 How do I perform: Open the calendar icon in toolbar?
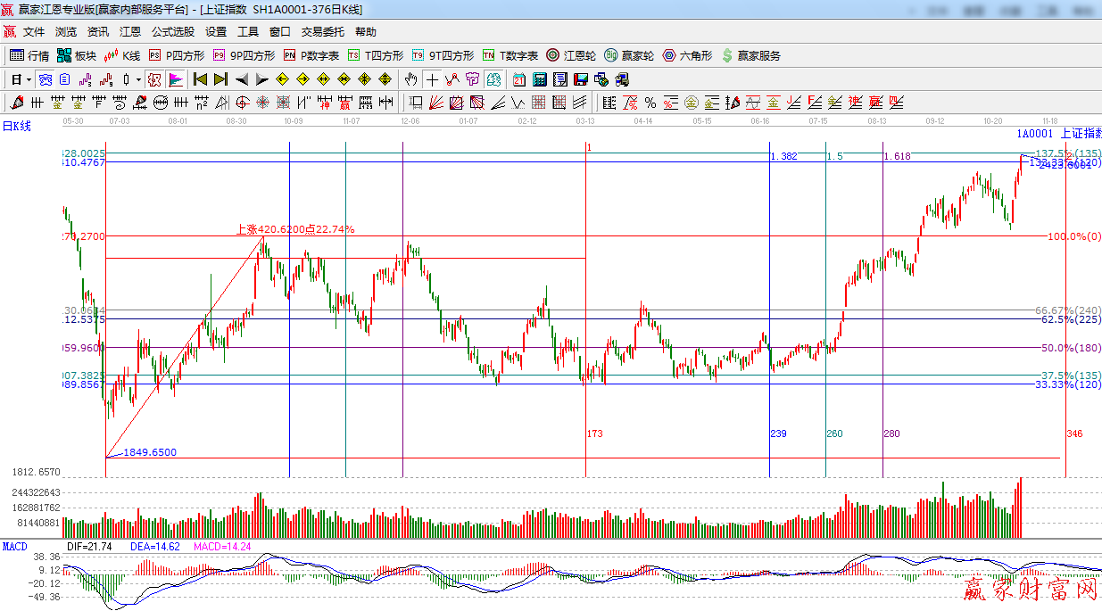click(x=518, y=79)
